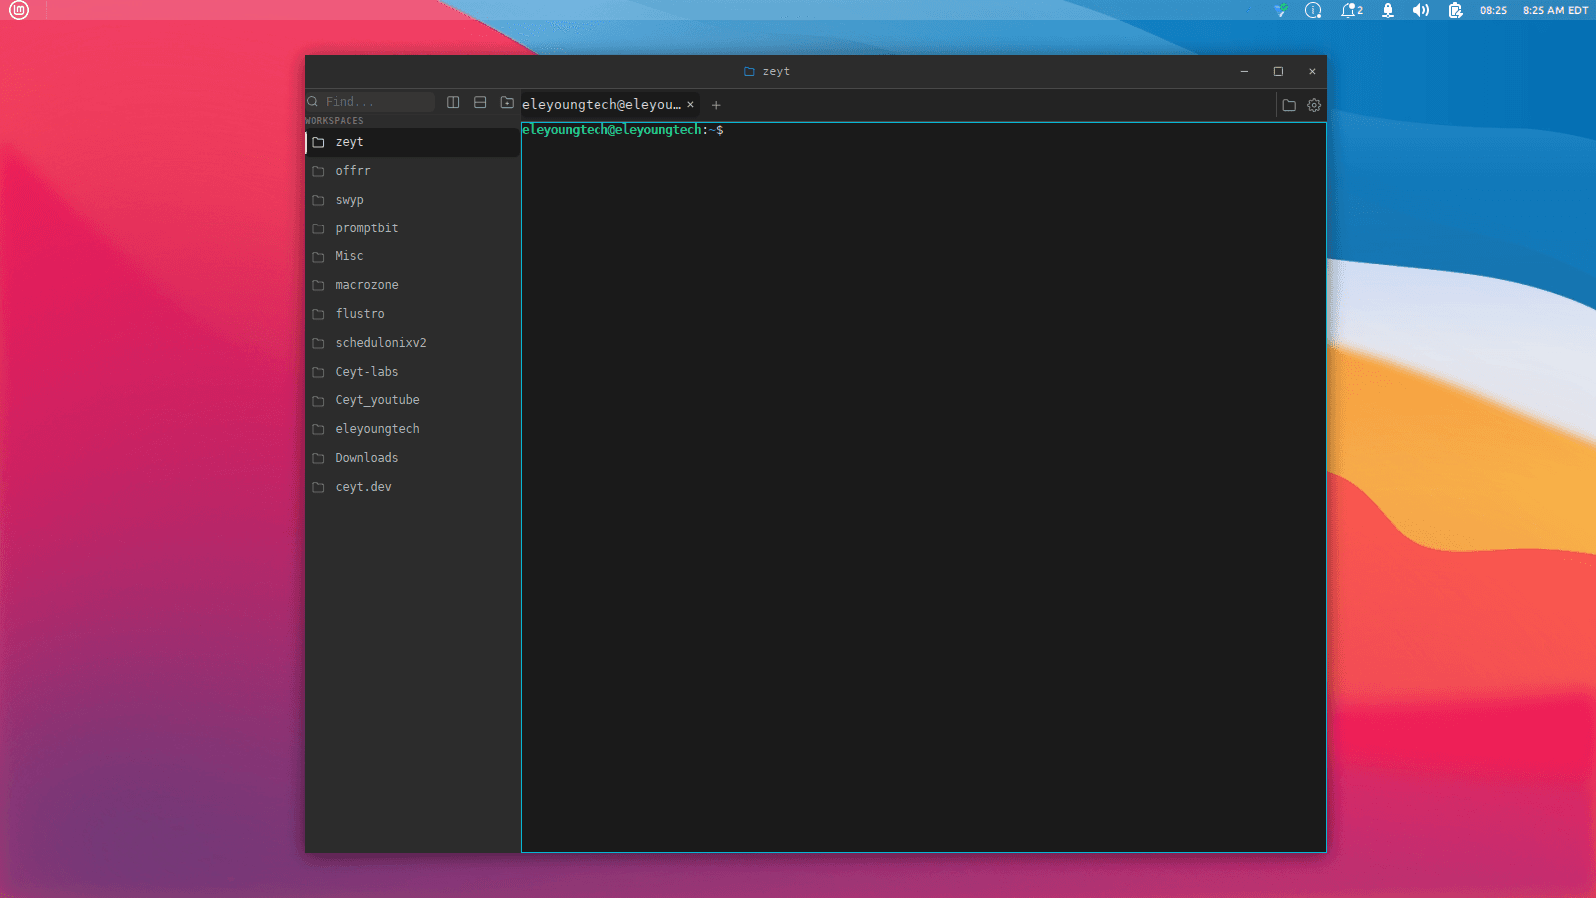Viewport: 1596px width, 898px height.
Task: Click the folder icon beside the settings gear
Action: pos(1289,105)
